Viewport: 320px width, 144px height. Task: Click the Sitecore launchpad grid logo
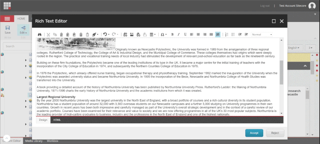(x=7, y=6)
